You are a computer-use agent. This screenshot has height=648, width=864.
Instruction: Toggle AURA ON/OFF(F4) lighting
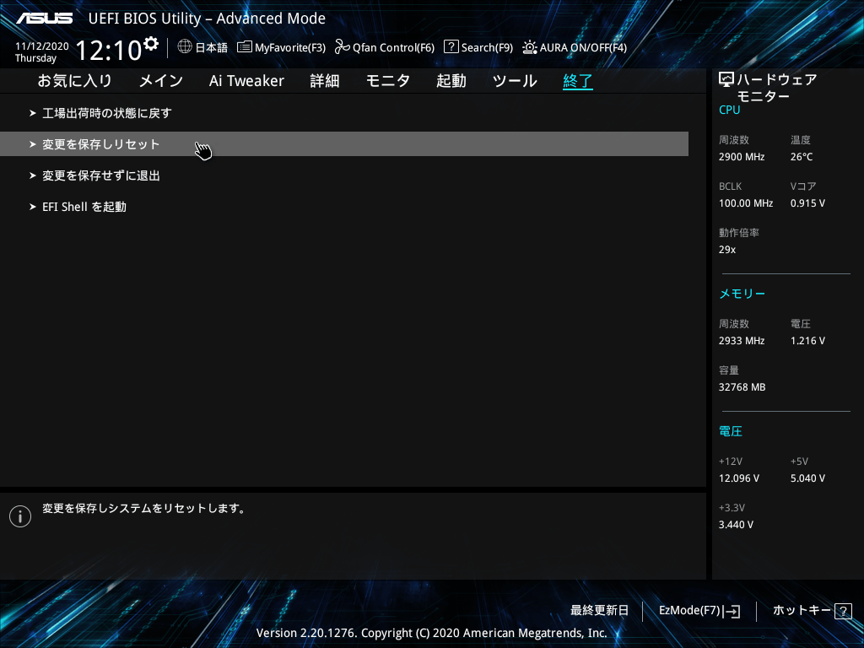(575, 47)
